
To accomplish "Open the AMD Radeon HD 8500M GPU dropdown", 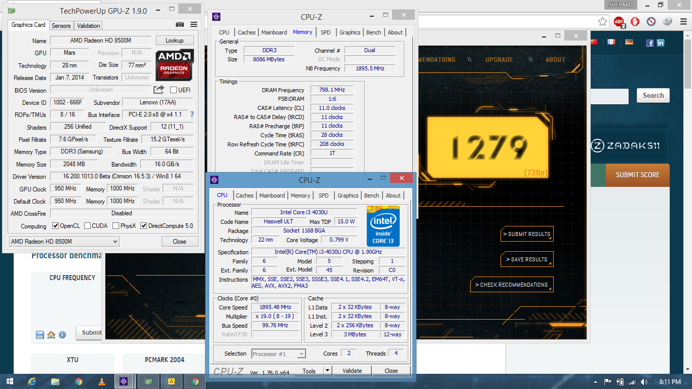I will tap(64, 242).
